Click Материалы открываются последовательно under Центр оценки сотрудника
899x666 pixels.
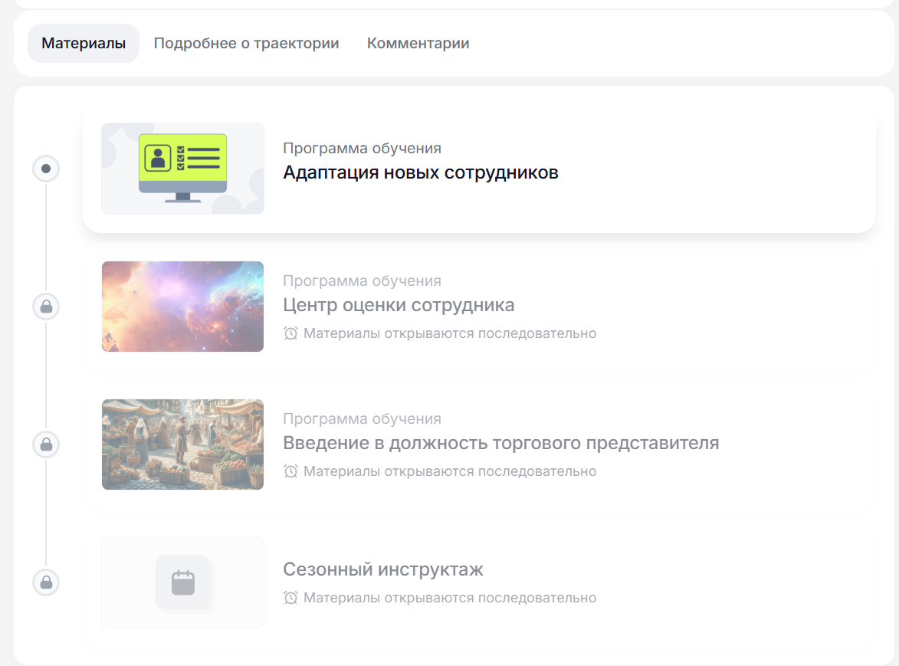450,333
